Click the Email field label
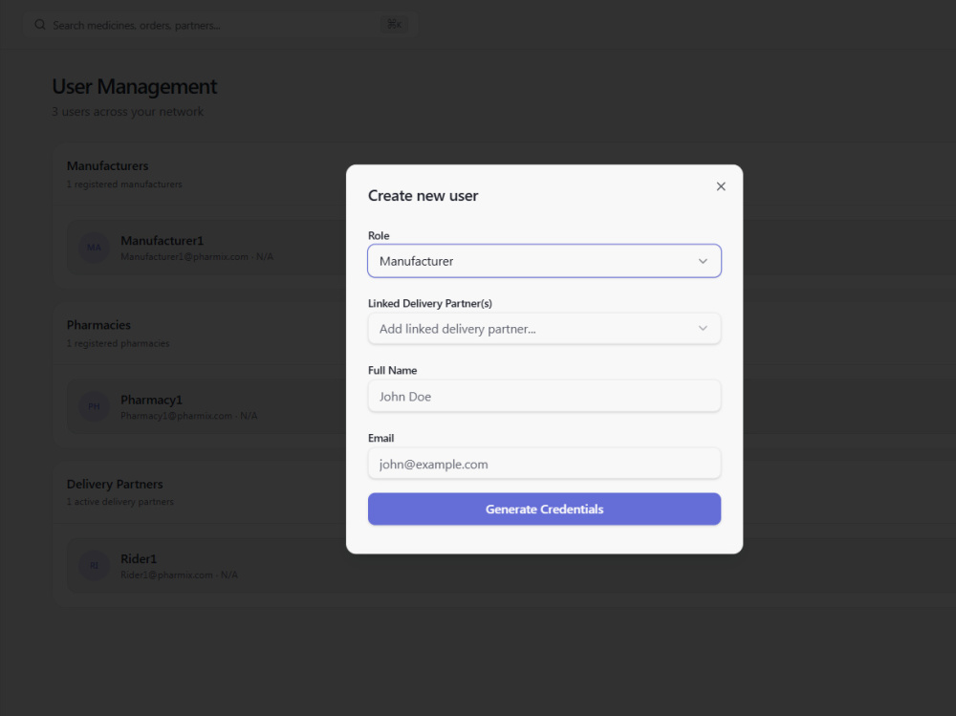This screenshot has height=716, width=956. click(381, 438)
